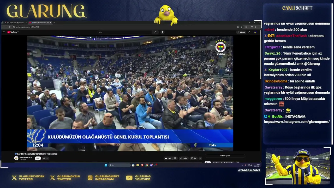Create a clip with Klip button

[x=193, y=158]
